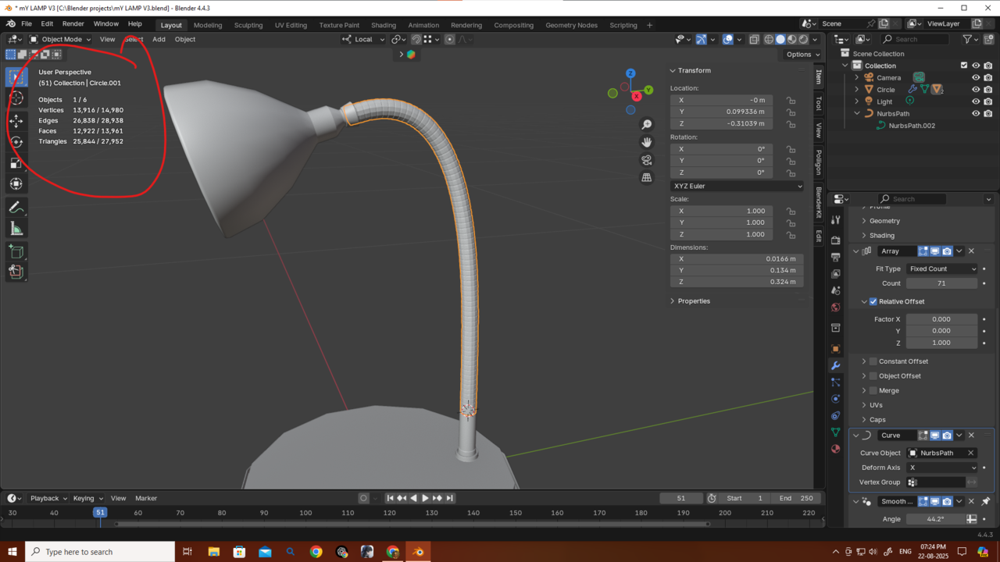This screenshot has height=562, width=1000.
Task: Activate the Annotate pencil tool
Action: click(16, 208)
